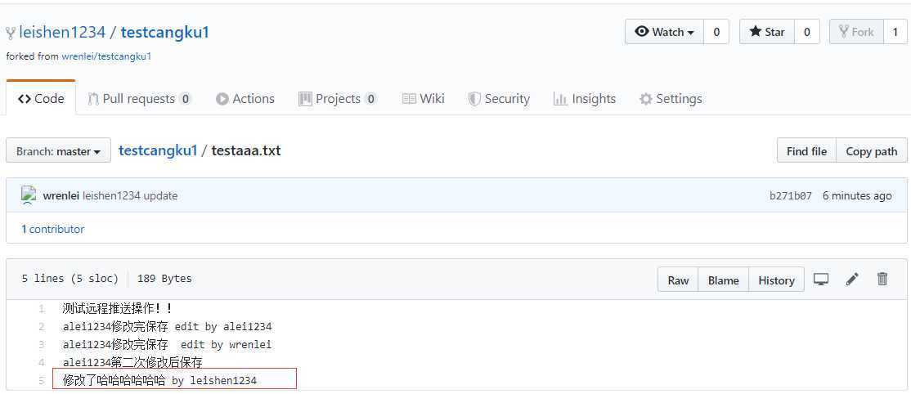Star the repository
Viewport: 911px width, 394px height.
click(766, 32)
